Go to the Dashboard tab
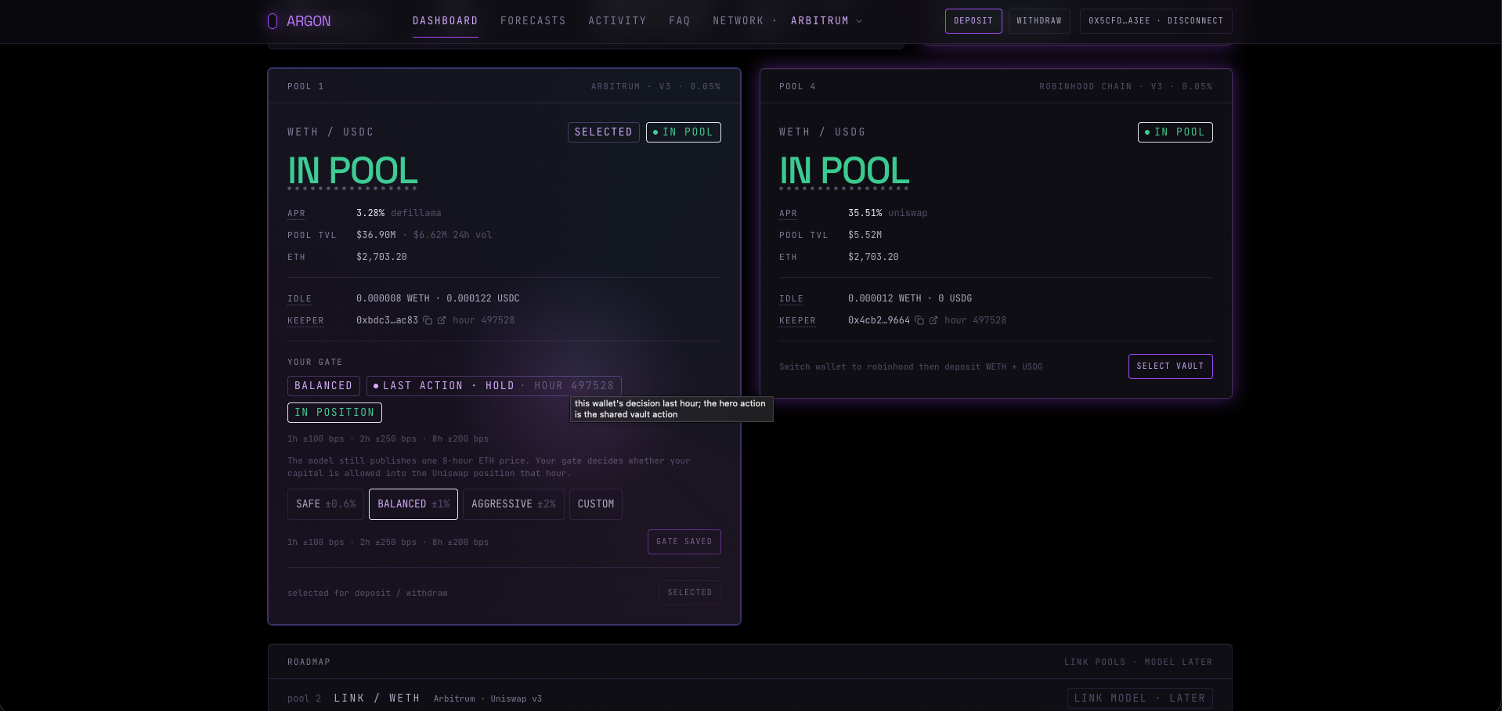Viewport: 1502px width, 711px height. (x=445, y=21)
